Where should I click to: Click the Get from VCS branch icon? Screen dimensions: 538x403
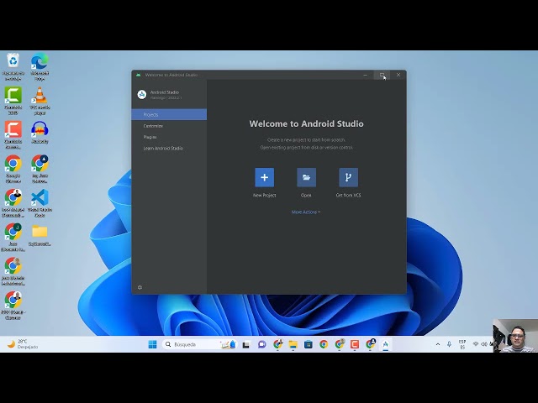tap(348, 177)
